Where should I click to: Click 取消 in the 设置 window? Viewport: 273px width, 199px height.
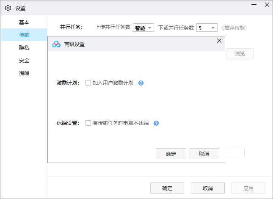pos(208,188)
